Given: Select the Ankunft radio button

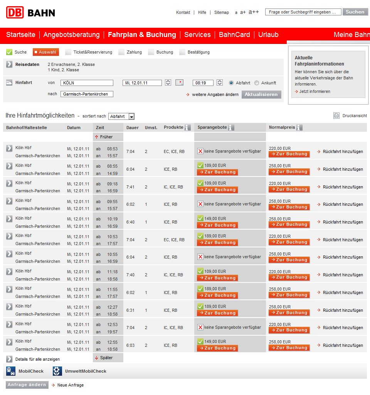Looking at the screenshot, I should (x=257, y=83).
